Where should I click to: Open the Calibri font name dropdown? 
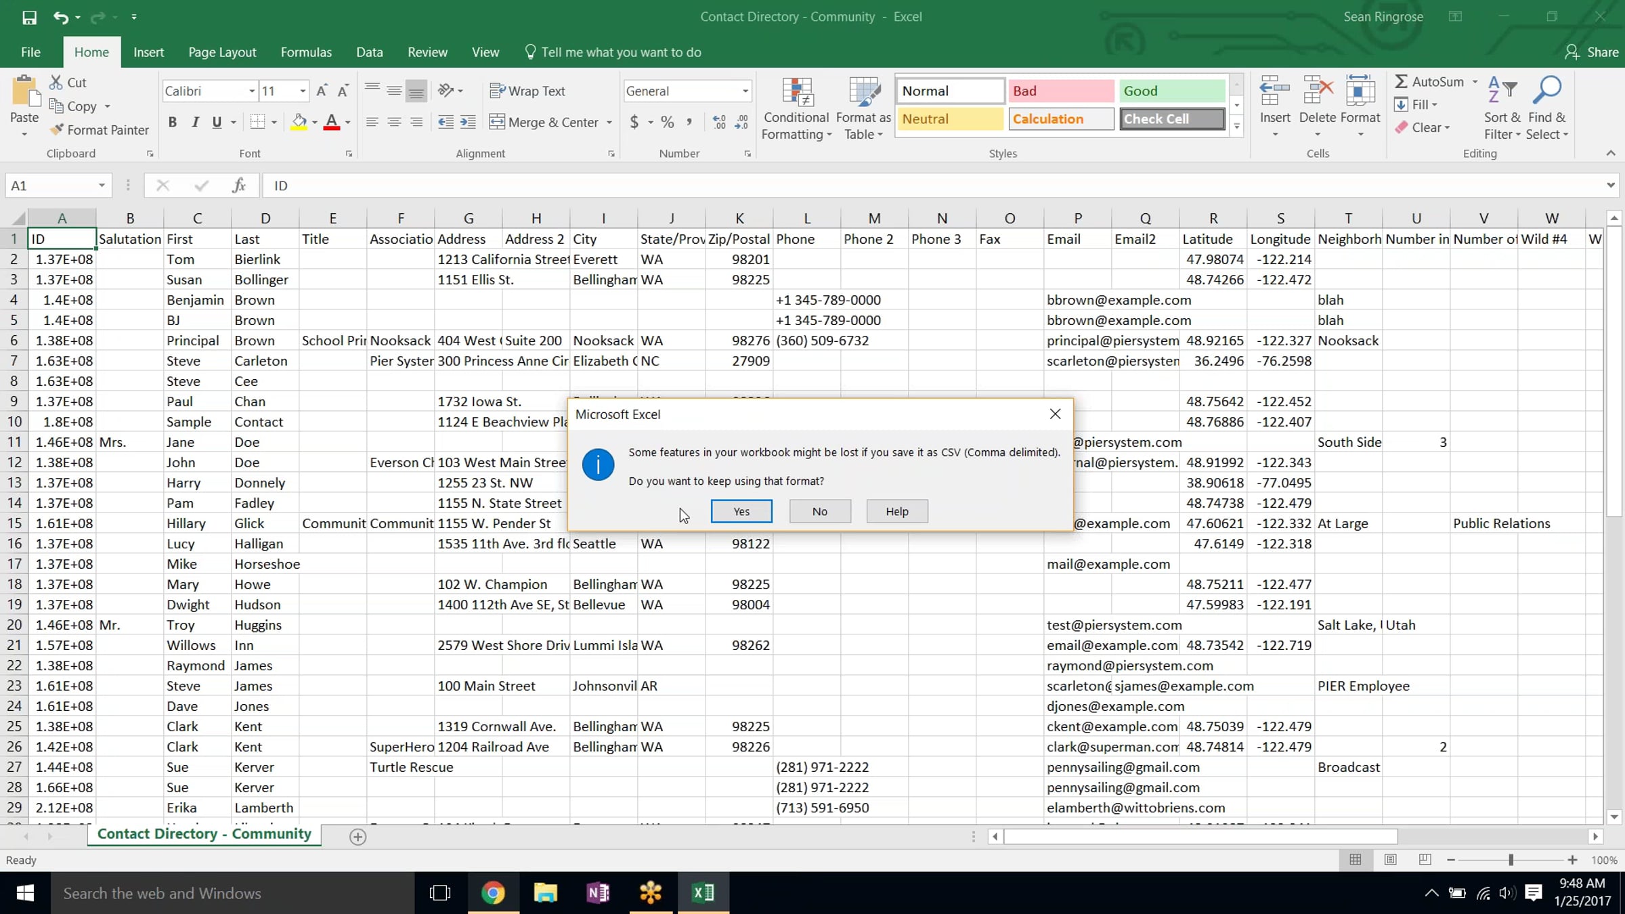pos(251,91)
